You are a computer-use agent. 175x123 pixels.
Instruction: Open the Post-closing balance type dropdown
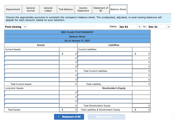tap(16, 27)
